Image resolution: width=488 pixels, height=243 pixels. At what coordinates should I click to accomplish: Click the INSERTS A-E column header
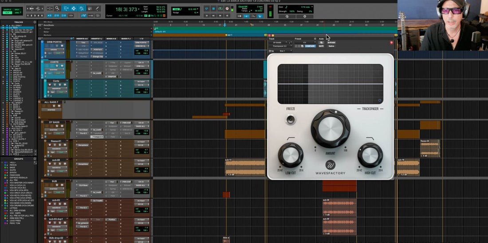point(81,39)
